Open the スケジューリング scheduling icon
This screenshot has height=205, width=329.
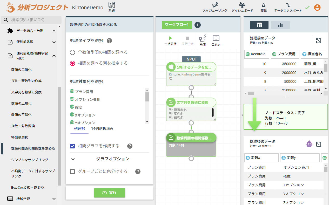pos(215,5)
